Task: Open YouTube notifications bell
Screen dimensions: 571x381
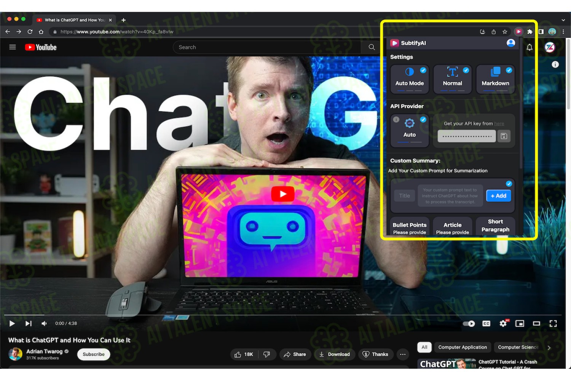Action: click(530, 47)
